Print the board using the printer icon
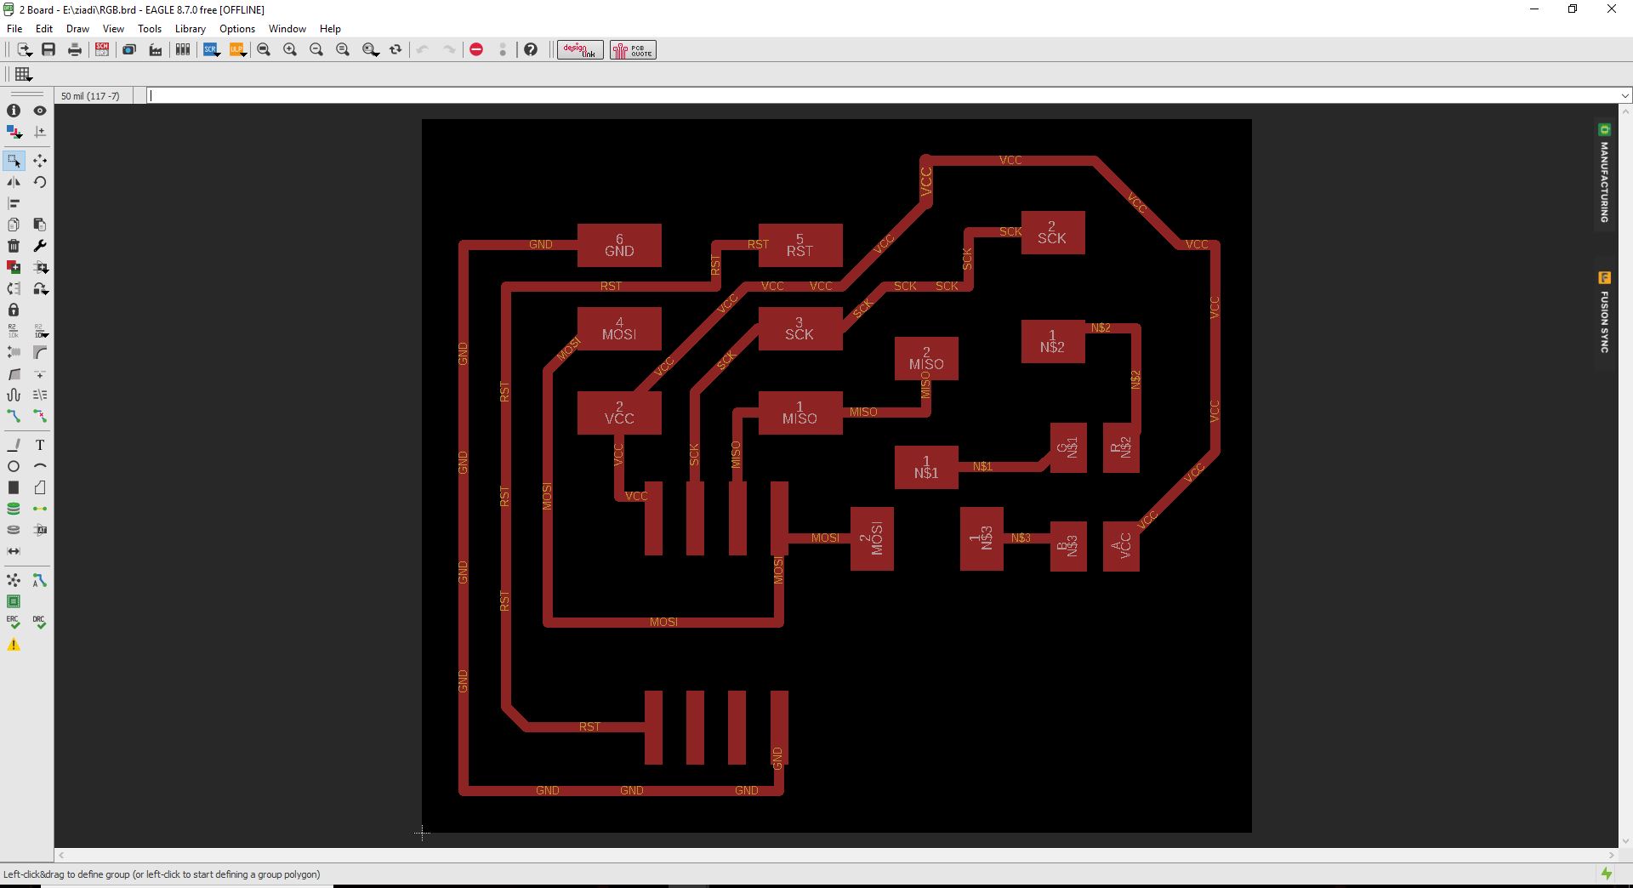 pos(75,50)
